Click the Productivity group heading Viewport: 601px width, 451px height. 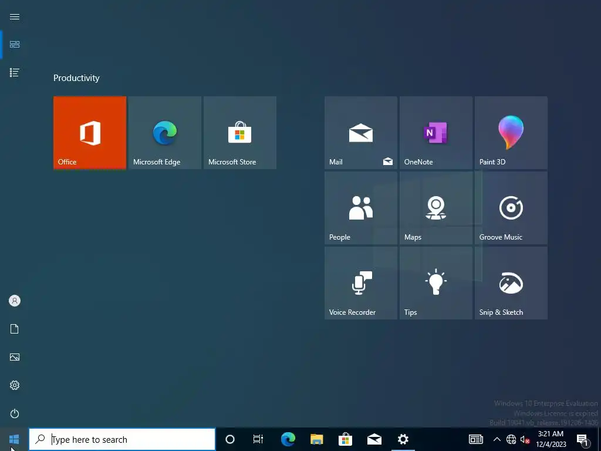click(76, 78)
